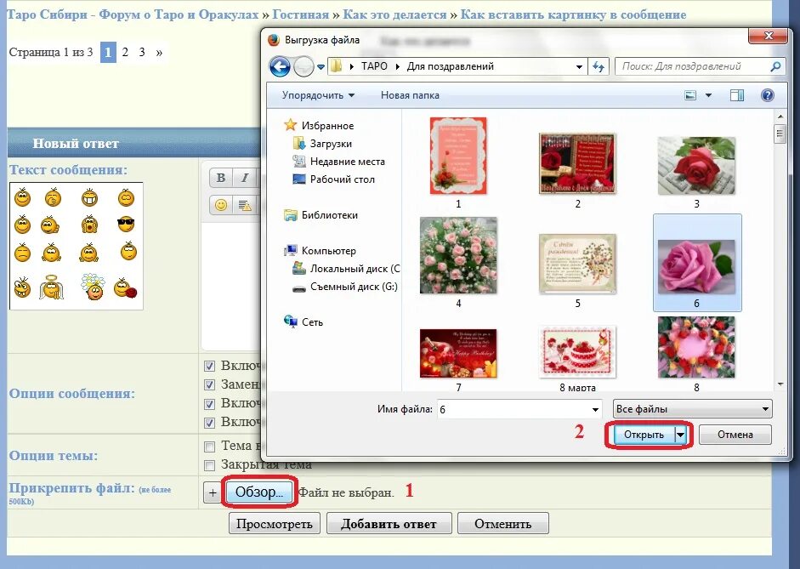Click Bold B formatting button
This screenshot has width=800, height=569.
coord(221,178)
